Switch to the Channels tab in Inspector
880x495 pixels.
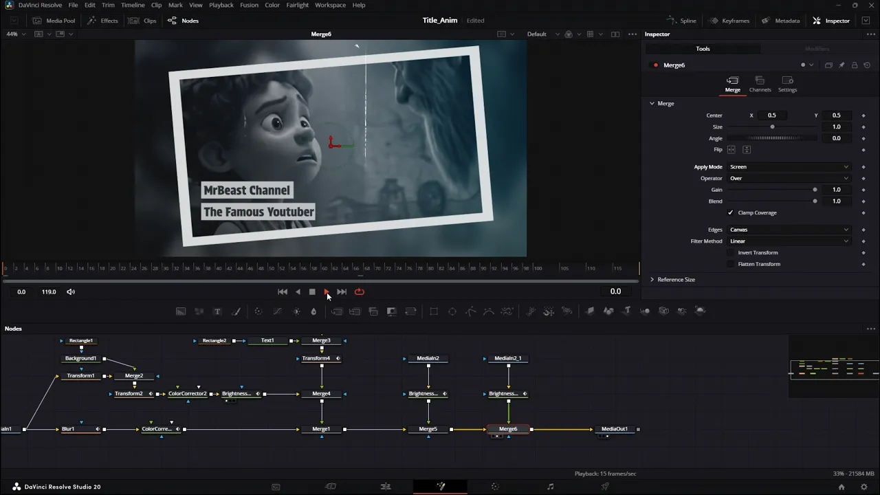(760, 85)
